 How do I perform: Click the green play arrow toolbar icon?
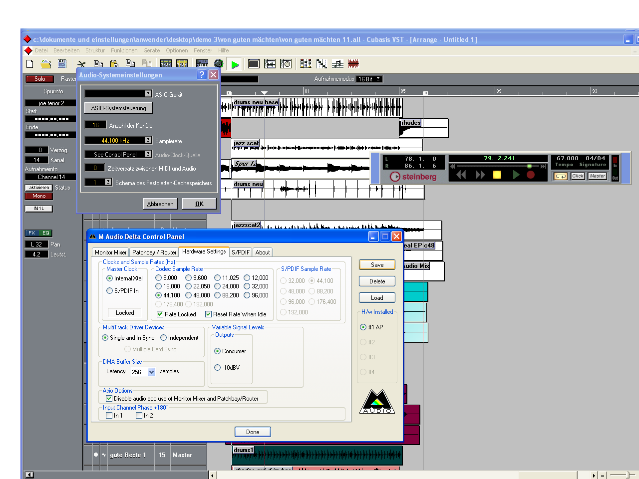(x=235, y=64)
